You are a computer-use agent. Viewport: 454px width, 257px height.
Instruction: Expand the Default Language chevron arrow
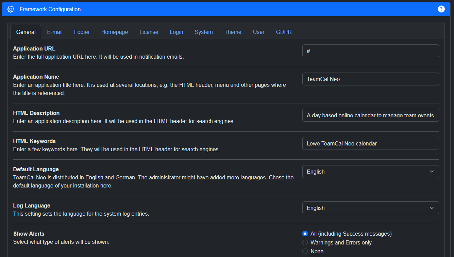click(x=432, y=172)
